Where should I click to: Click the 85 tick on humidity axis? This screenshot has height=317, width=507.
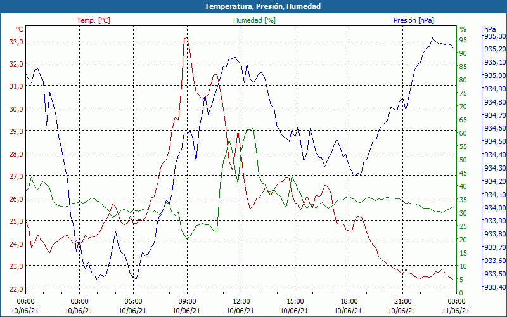[x=463, y=67]
